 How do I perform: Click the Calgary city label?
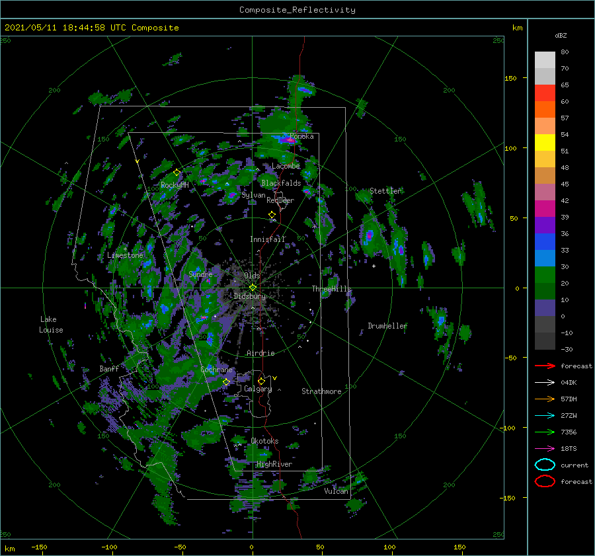[x=258, y=389]
